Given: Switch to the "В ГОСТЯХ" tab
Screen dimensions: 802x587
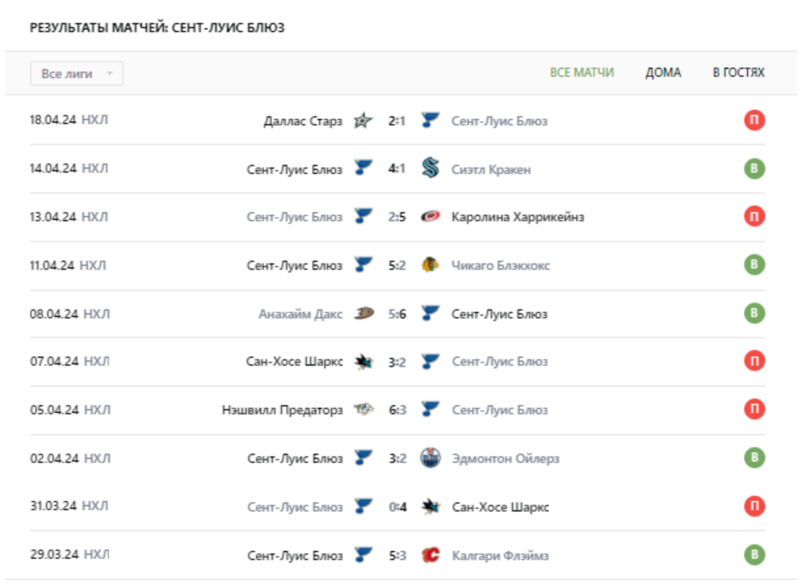Looking at the screenshot, I should (738, 73).
